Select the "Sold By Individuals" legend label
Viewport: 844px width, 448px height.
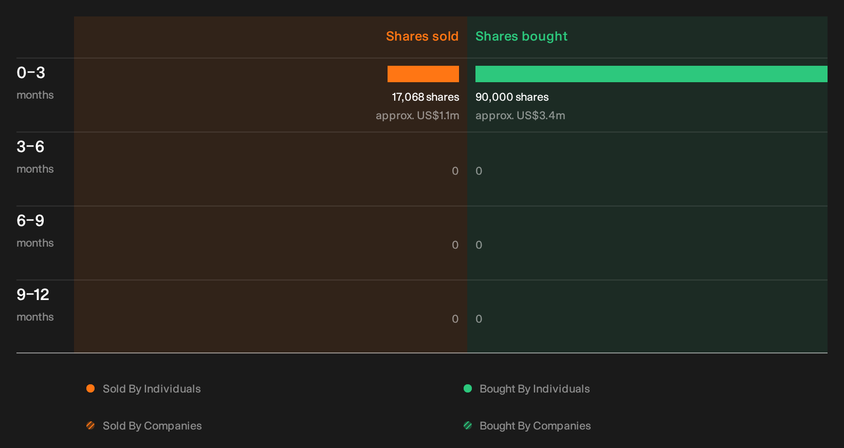(x=152, y=389)
